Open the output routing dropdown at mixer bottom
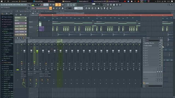This screenshot has width=175, height=98. point(154,86)
